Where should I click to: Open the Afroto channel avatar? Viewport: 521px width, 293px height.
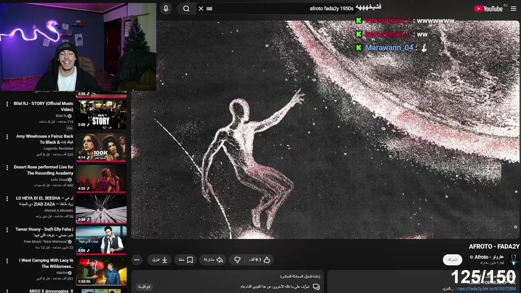pos(514,260)
